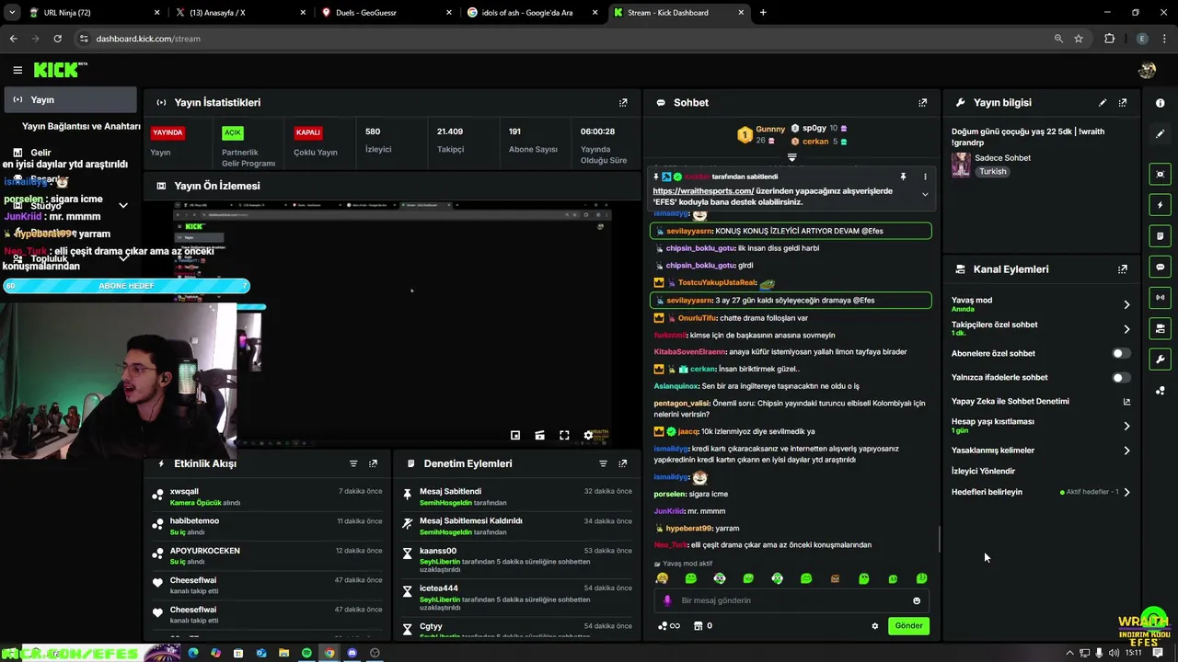This screenshot has width=1178, height=662.
Task: Edit stream info with pencil icon in Yayın bilgisi
Action: tap(1103, 103)
